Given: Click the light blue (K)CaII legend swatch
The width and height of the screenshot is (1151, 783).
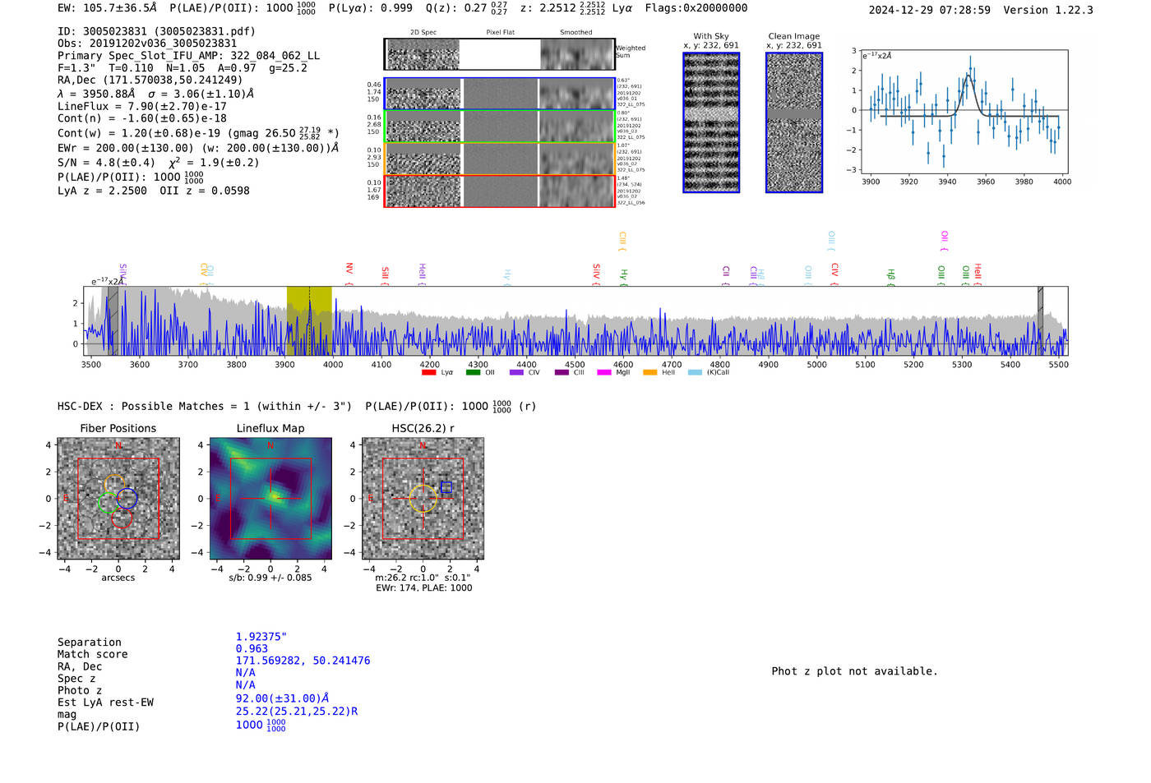Looking at the screenshot, I should 696,373.
